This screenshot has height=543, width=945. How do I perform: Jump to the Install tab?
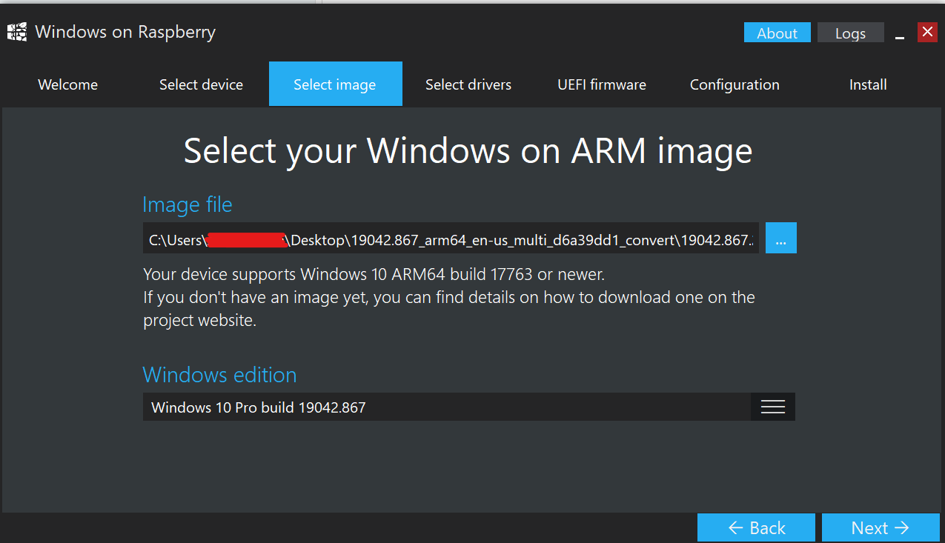click(868, 84)
